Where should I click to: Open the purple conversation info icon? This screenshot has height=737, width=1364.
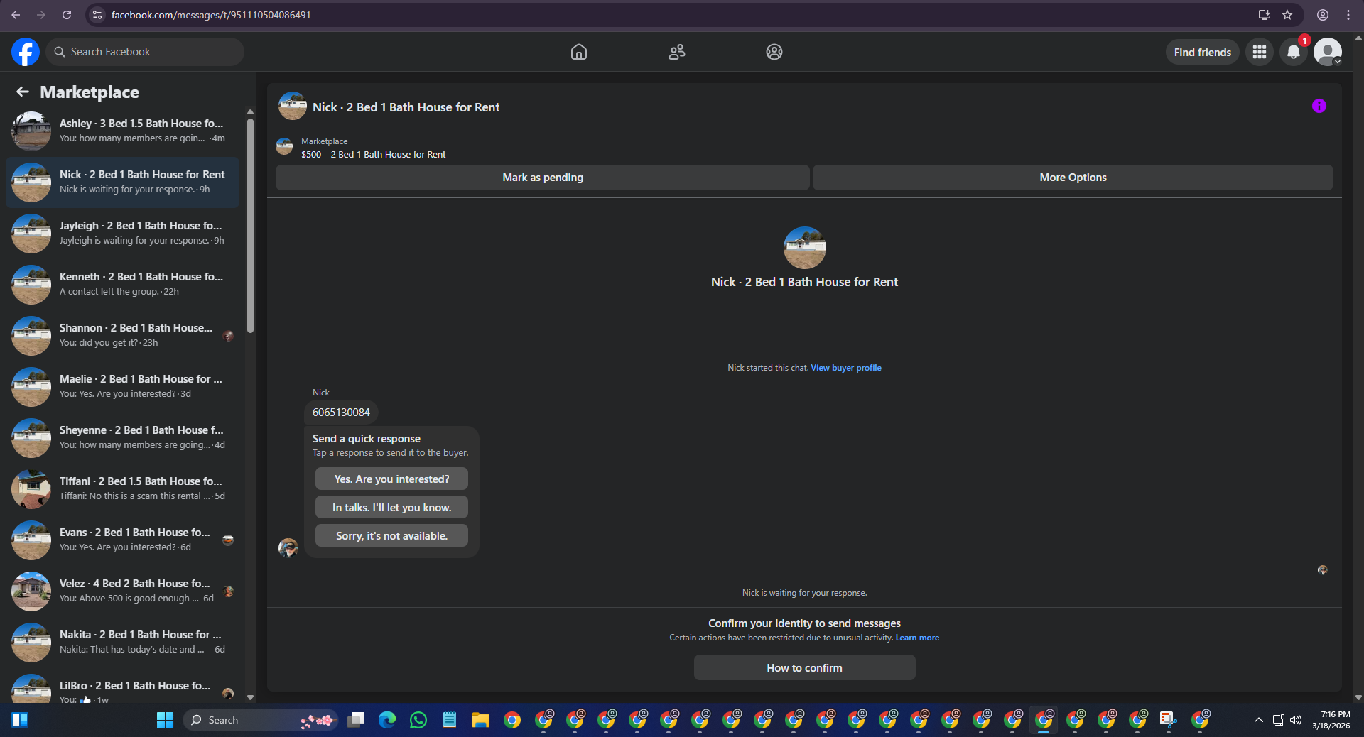tap(1319, 106)
